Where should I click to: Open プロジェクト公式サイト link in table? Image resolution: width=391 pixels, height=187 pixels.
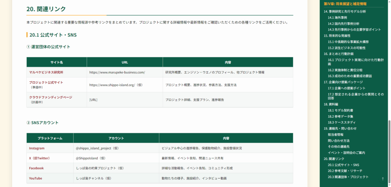coord(46,82)
